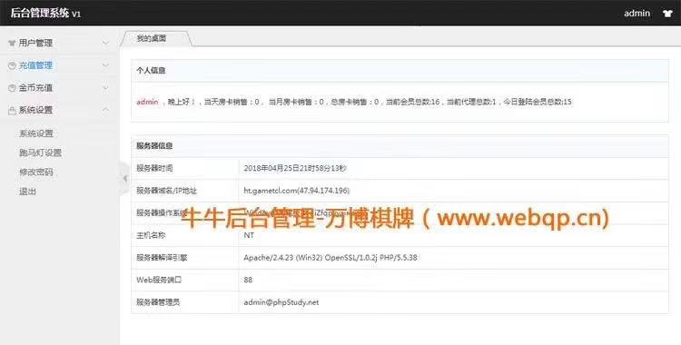This screenshot has height=345, width=681.
Task: Collapse the sidebar with the arrow handle
Action: point(124,178)
